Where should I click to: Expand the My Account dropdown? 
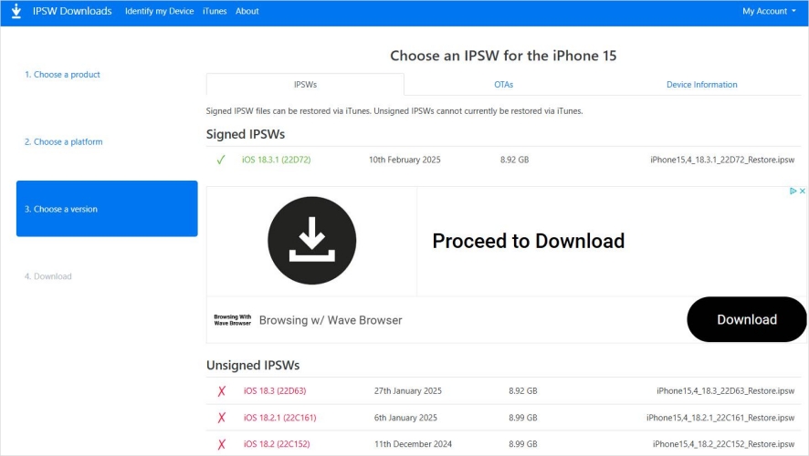(x=768, y=11)
